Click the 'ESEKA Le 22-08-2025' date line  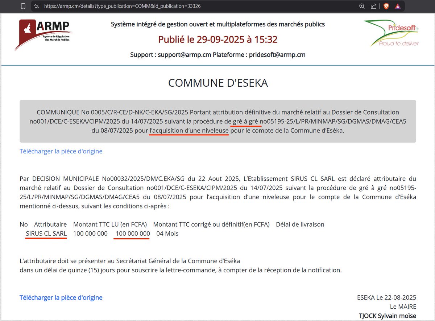[x=386, y=297]
